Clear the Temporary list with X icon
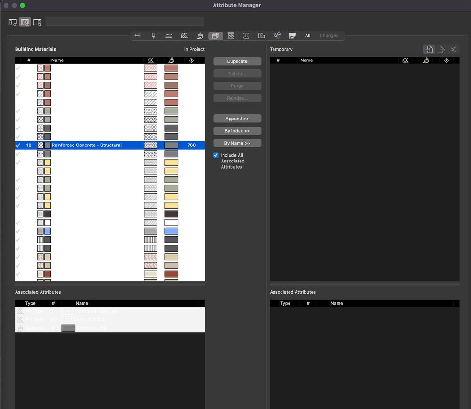 tap(453, 50)
